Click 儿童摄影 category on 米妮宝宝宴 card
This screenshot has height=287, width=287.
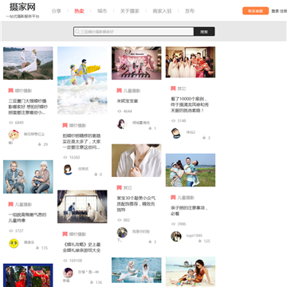coord(132,91)
